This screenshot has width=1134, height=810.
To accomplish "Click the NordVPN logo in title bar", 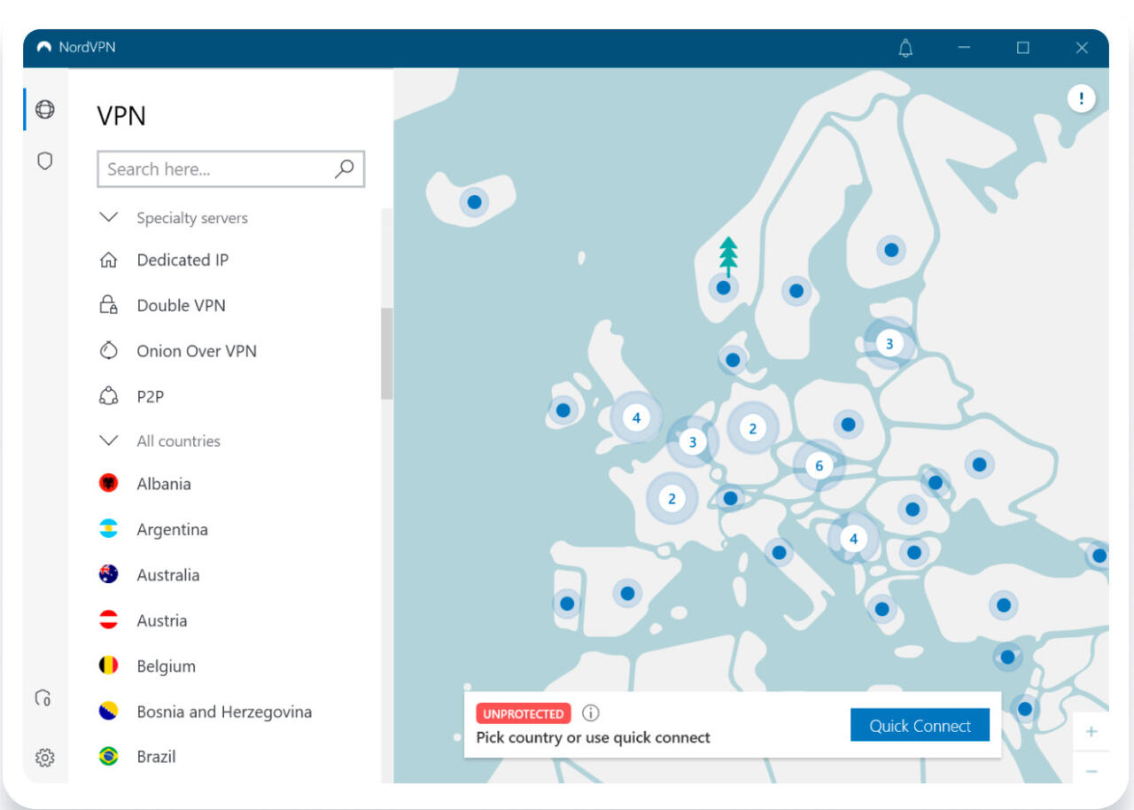I will [44, 48].
